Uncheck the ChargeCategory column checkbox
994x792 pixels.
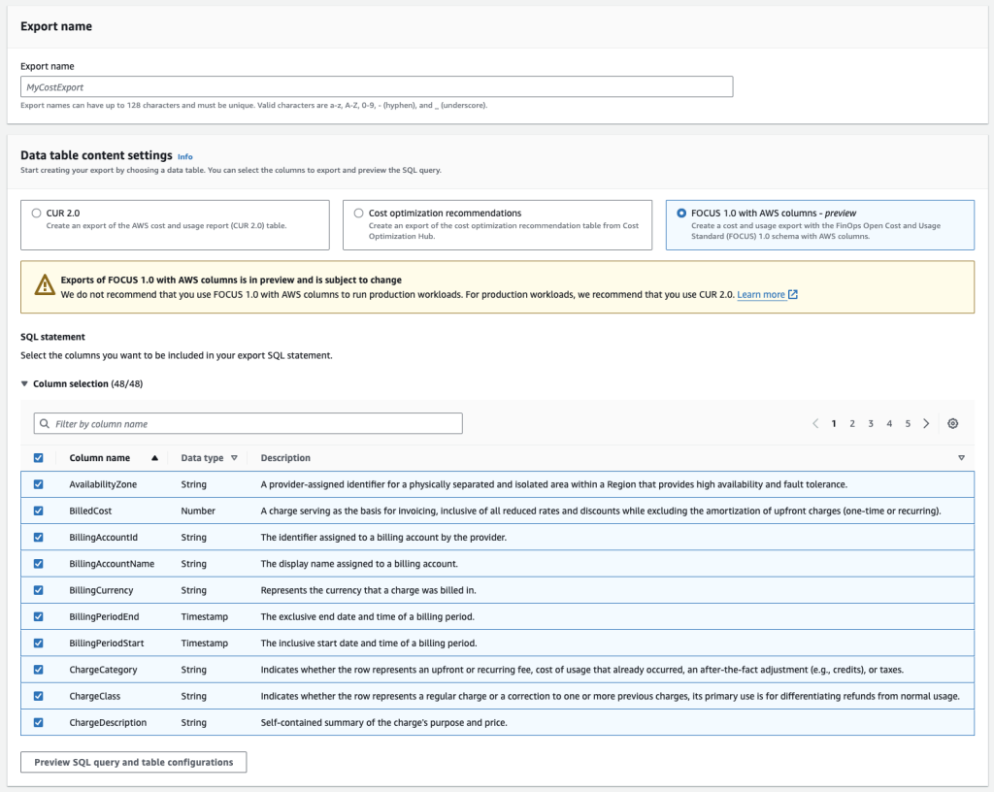pyautogui.click(x=39, y=669)
